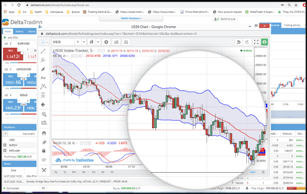
Task: Take chart snapshot with green camera
Action: coord(264,42)
